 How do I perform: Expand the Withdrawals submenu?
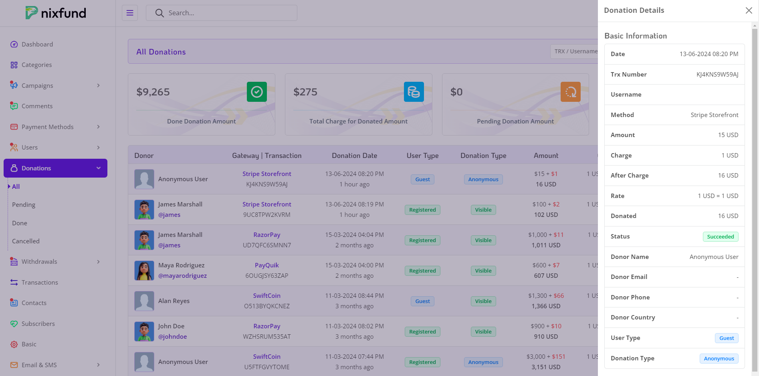click(x=98, y=262)
